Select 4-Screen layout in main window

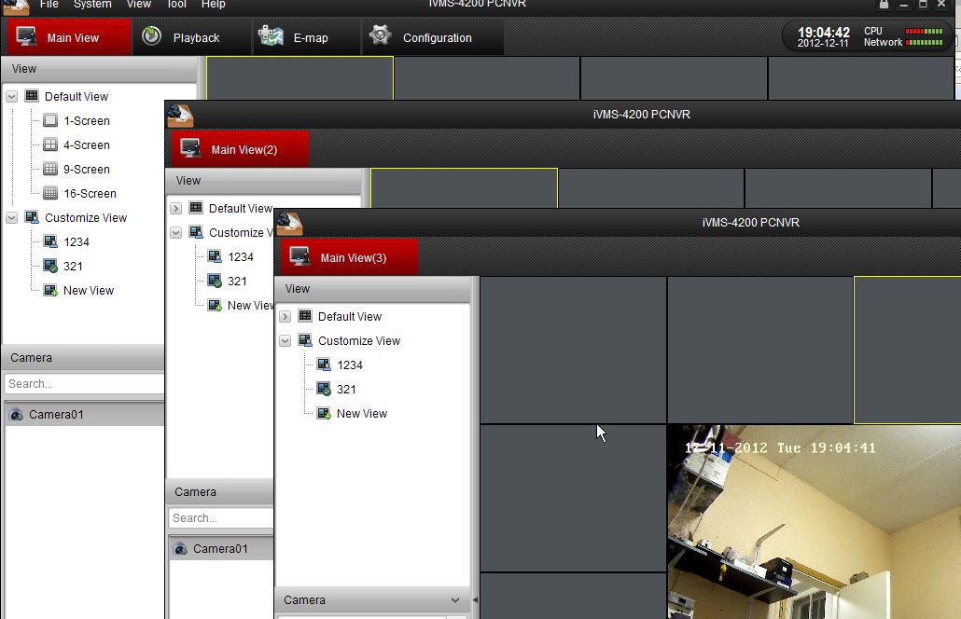87,145
